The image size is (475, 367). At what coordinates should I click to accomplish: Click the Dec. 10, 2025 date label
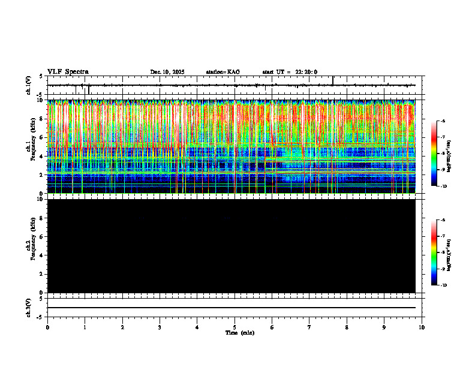[x=167, y=72]
